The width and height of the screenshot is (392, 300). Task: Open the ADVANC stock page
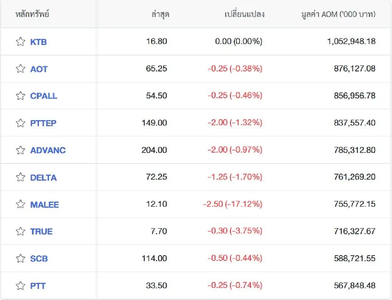pos(48,150)
